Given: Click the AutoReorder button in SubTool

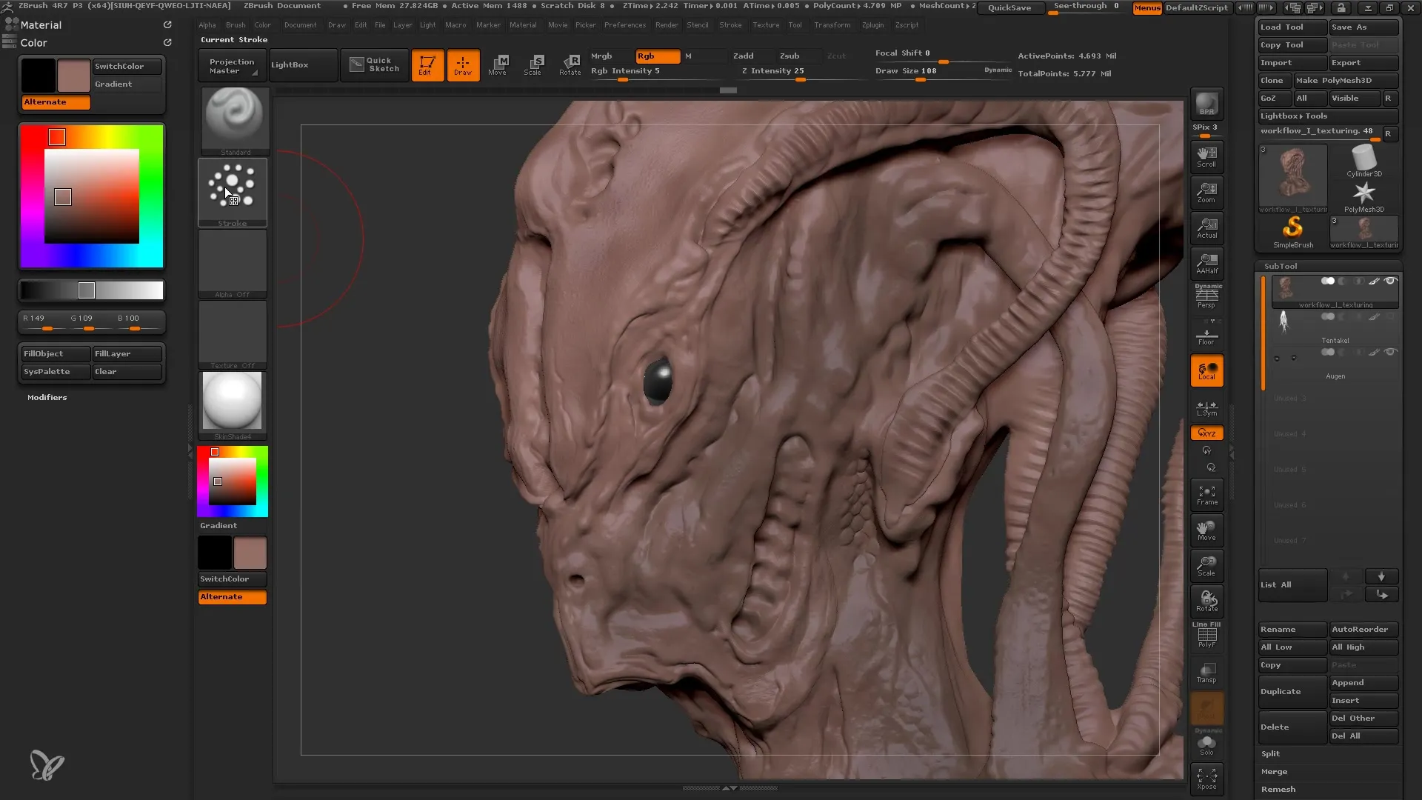Looking at the screenshot, I should 1361,628.
